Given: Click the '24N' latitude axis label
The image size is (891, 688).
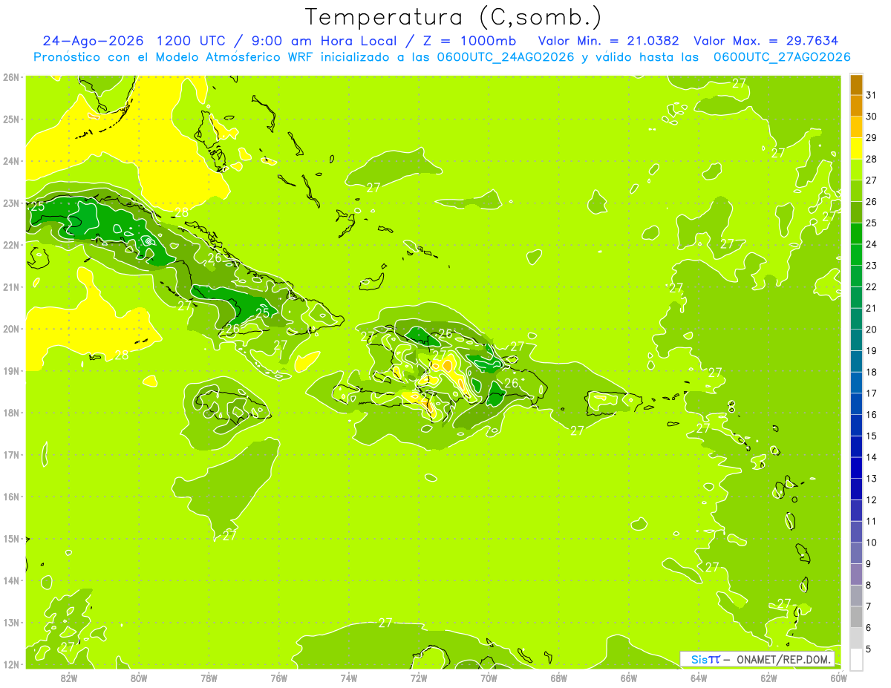Looking at the screenshot, I should pyautogui.click(x=11, y=161).
